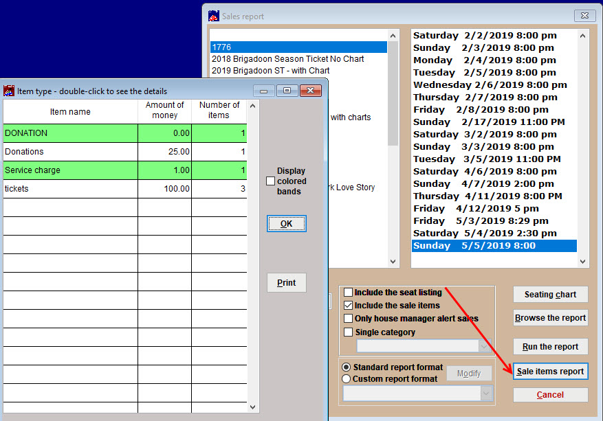Viewport: 603px width, 421px height.
Task: Enable Display colored bands checkbox
Action: click(x=271, y=181)
